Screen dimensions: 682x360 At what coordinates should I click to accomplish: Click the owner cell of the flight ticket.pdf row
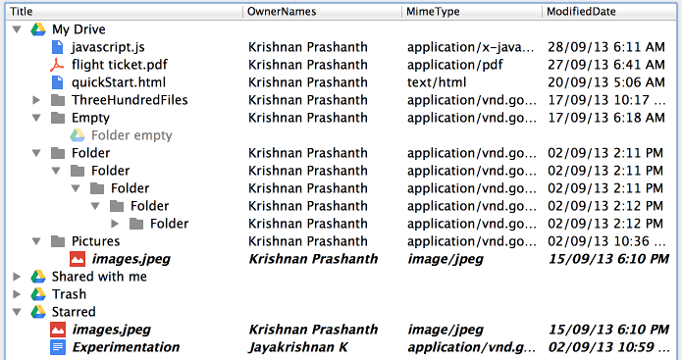click(x=308, y=65)
